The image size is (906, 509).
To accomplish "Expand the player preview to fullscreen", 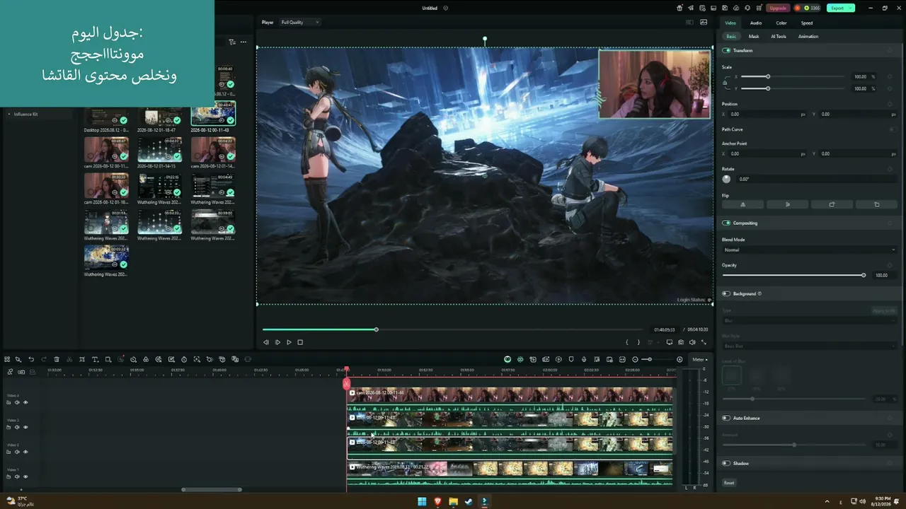I will click(x=704, y=342).
